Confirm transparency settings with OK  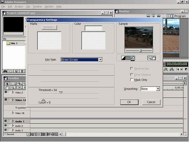point(129,102)
